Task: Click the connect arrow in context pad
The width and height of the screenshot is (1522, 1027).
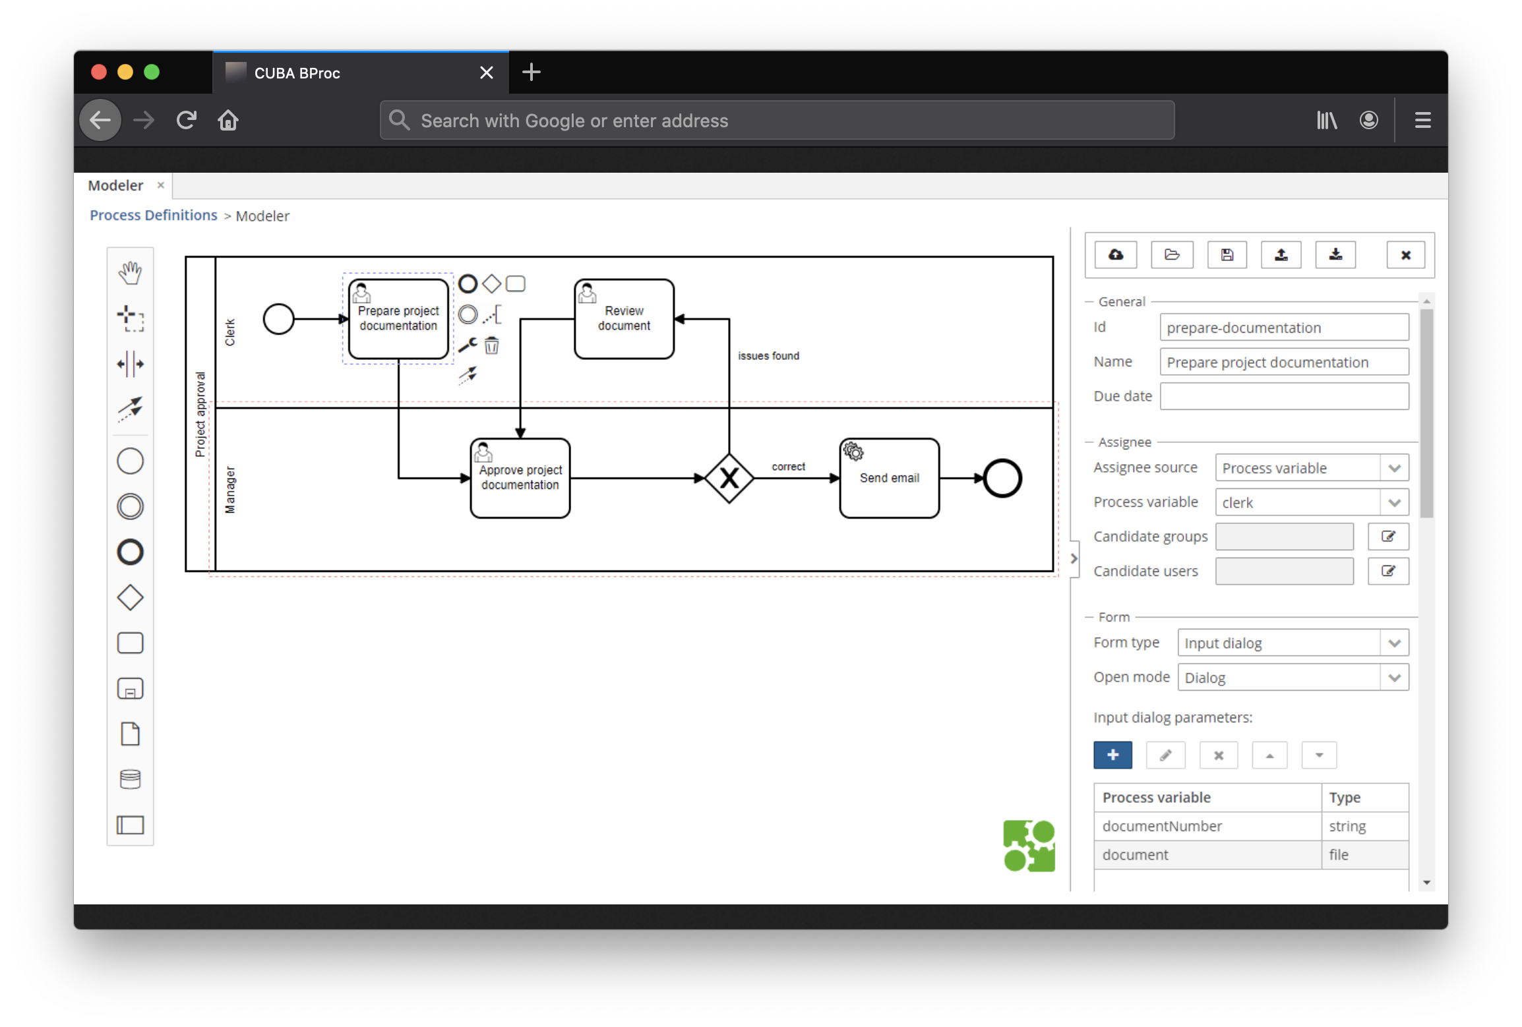Action: point(468,375)
